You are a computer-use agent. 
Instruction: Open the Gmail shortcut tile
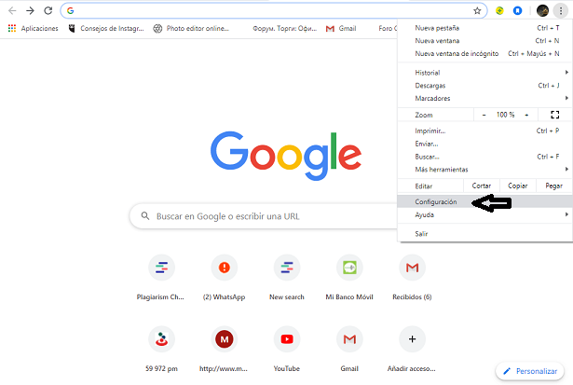[349, 349]
